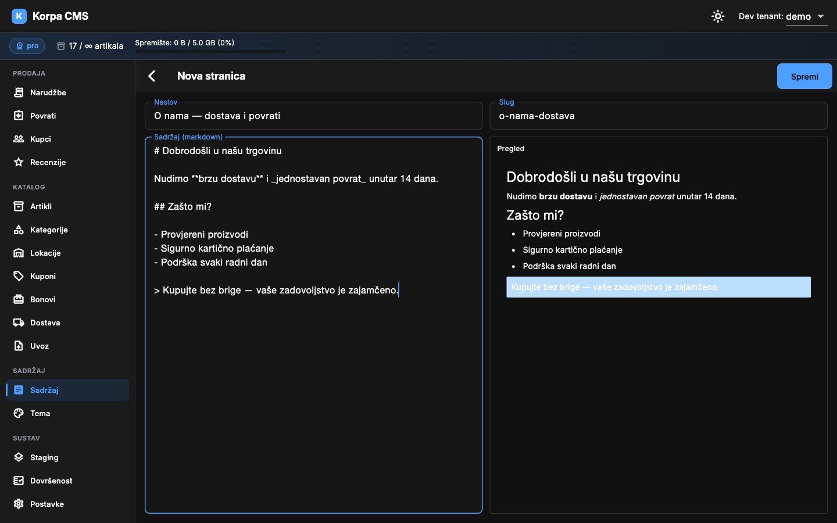Click Spremište: 0 B / 5.0 GB text
The height and width of the screenshot is (523, 837).
coord(185,43)
